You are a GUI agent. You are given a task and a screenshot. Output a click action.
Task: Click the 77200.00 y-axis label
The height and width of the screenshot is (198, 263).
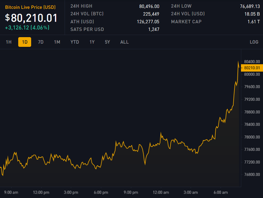pyautogui.click(x=252, y=162)
